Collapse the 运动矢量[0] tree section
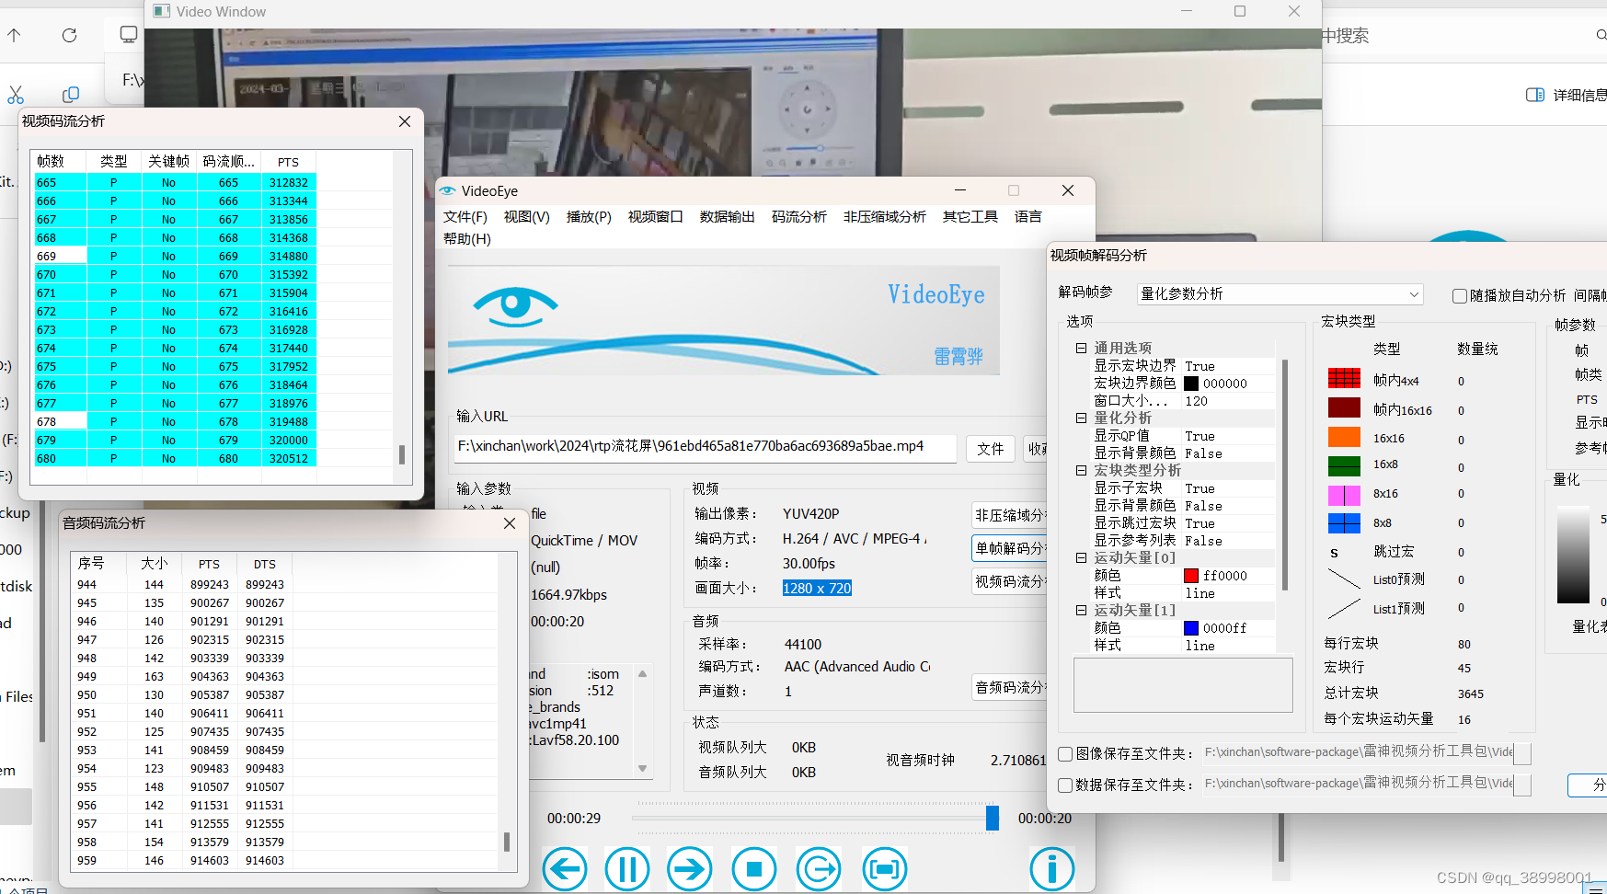 click(1081, 557)
